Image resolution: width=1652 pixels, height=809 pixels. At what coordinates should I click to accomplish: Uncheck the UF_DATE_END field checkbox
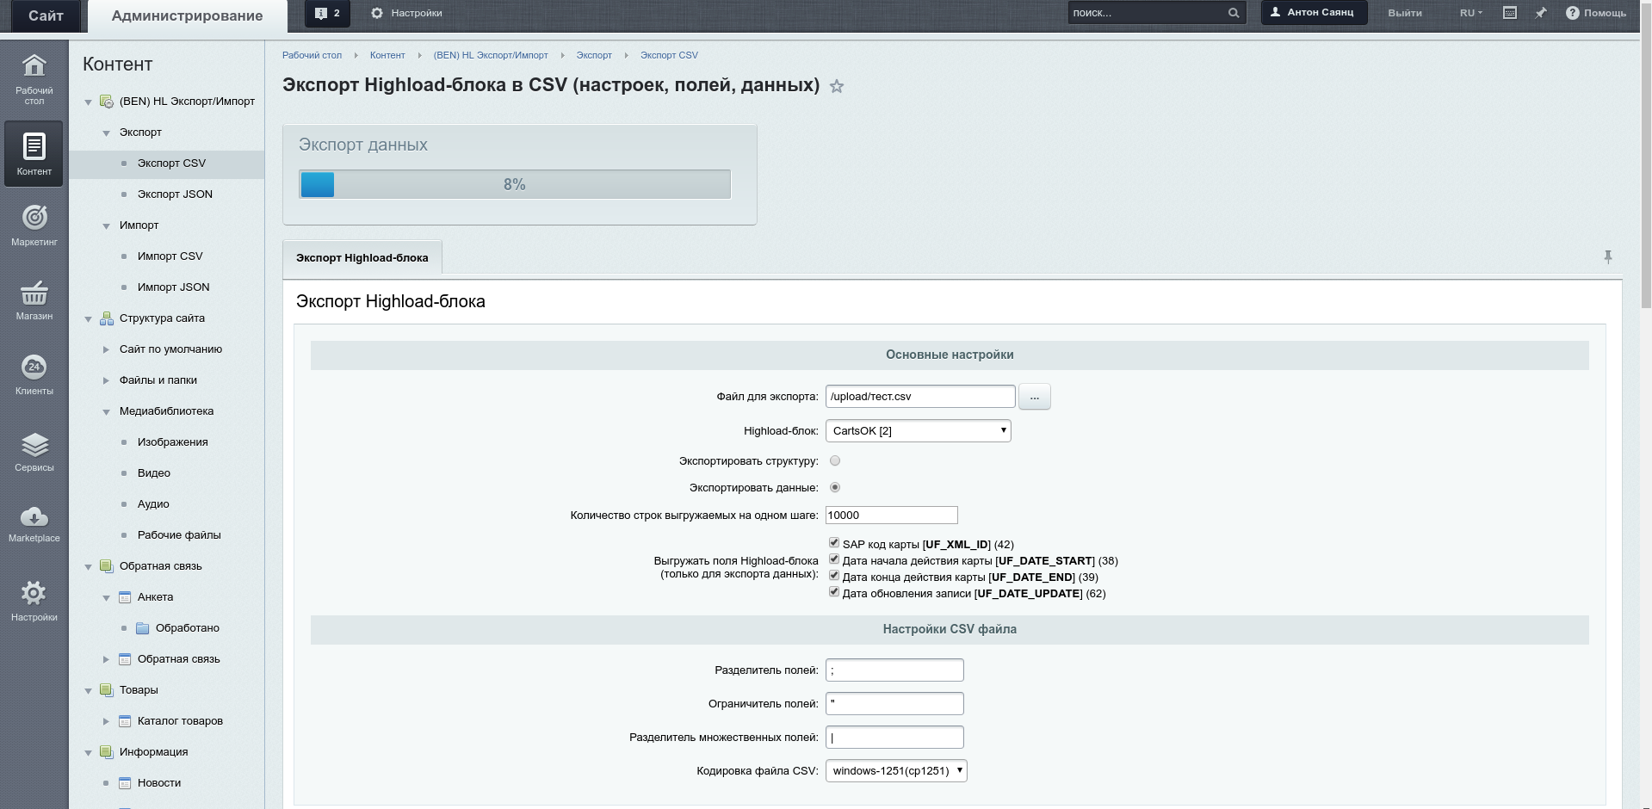coord(834,575)
